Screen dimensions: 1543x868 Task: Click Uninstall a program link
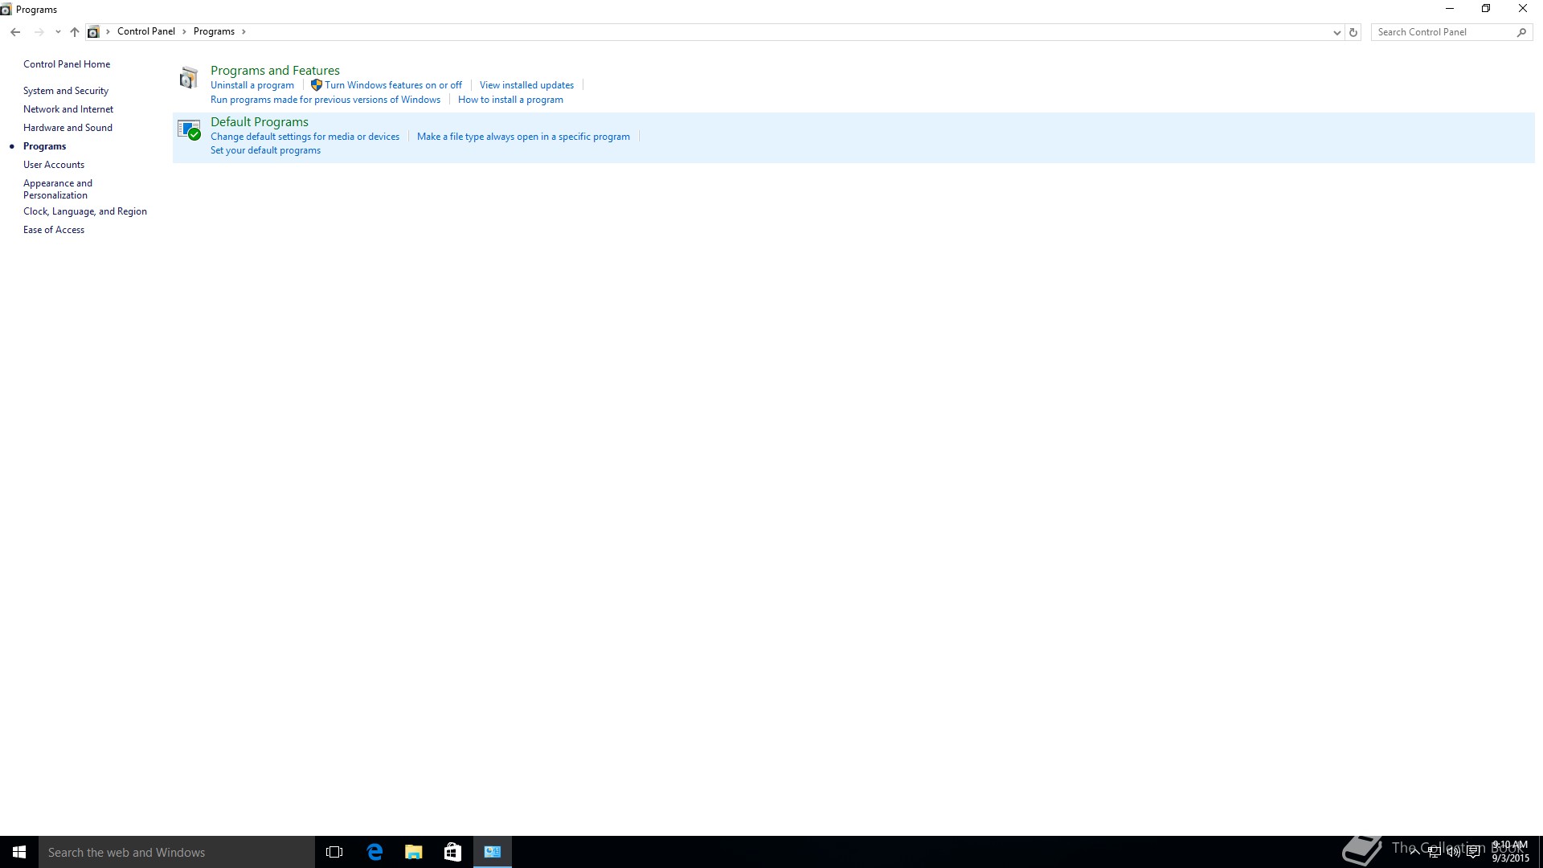tap(252, 85)
